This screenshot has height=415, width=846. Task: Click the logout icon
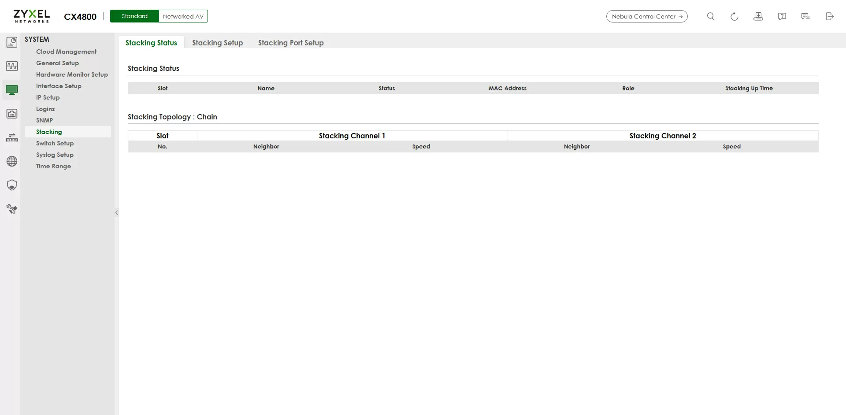tap(829, 16)
